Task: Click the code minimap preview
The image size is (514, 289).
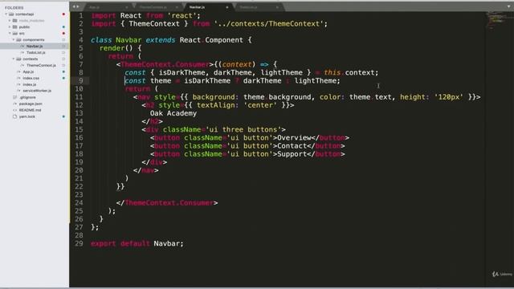Action: click(x=496, y=20)
